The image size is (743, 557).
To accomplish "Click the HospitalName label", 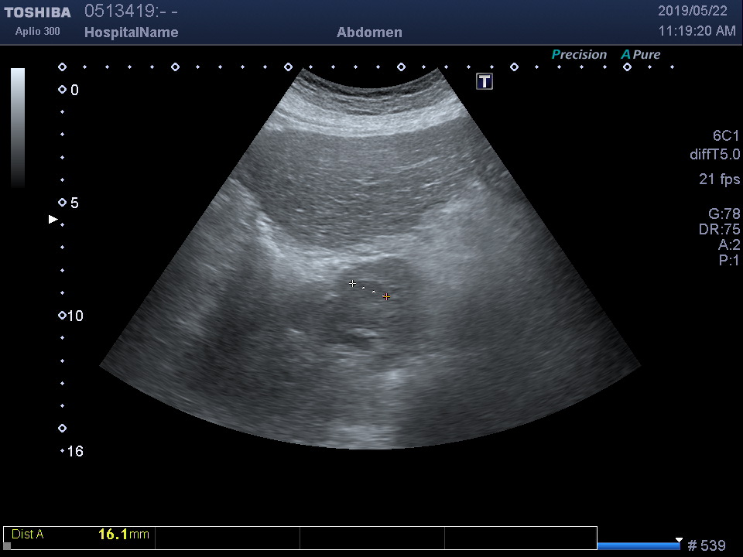I will [131, 32].
